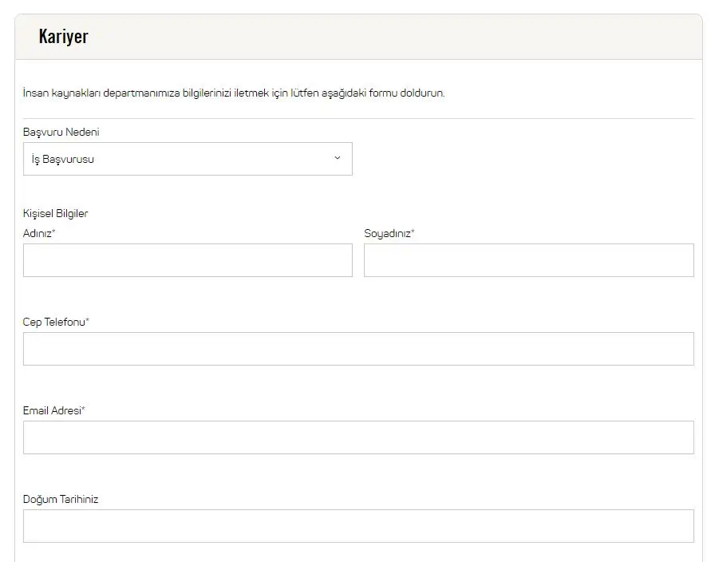Click the Başvuru Nedeni label
711x562 pixels.
(61, 133)
